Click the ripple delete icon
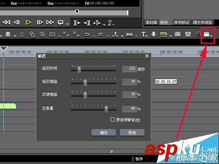This screenshot has width=219, height=164. click(67, 35)
